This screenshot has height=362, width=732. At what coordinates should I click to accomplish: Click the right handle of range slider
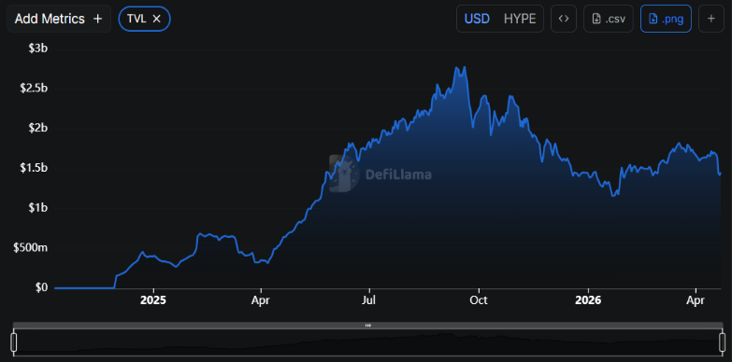coord(723,341)
